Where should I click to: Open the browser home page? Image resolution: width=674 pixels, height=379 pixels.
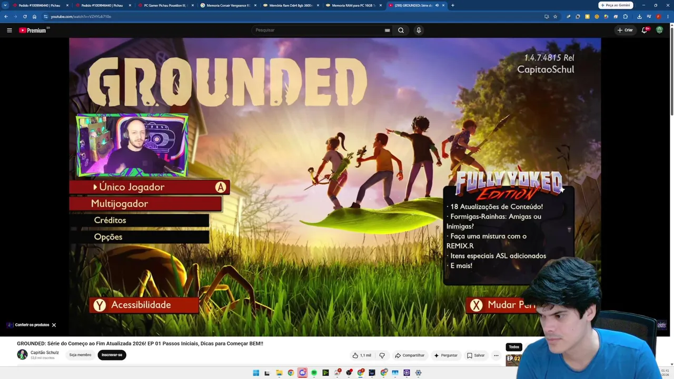click(x=34, y=16)
